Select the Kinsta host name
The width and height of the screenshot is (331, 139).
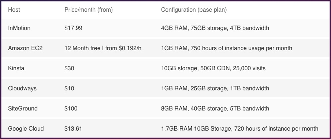pos(16,68)
